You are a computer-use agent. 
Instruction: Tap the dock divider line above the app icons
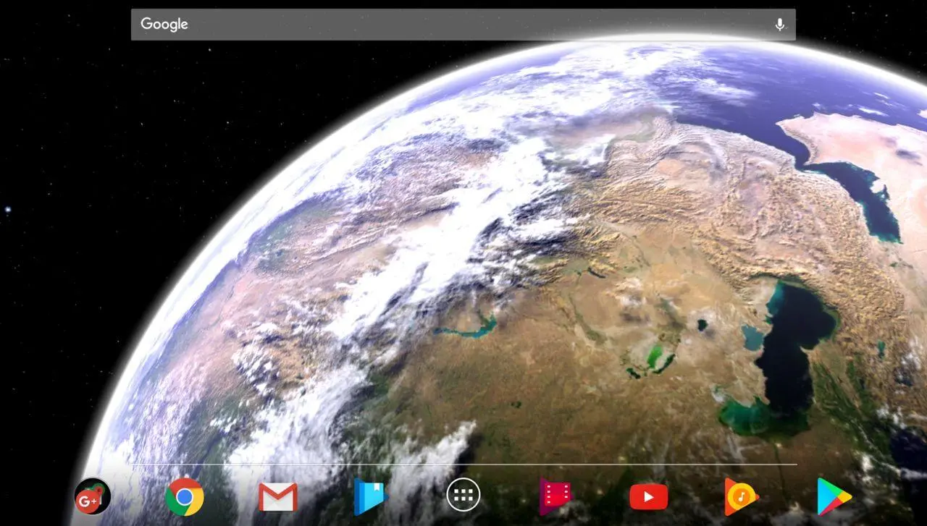click(x=463, y=465)
